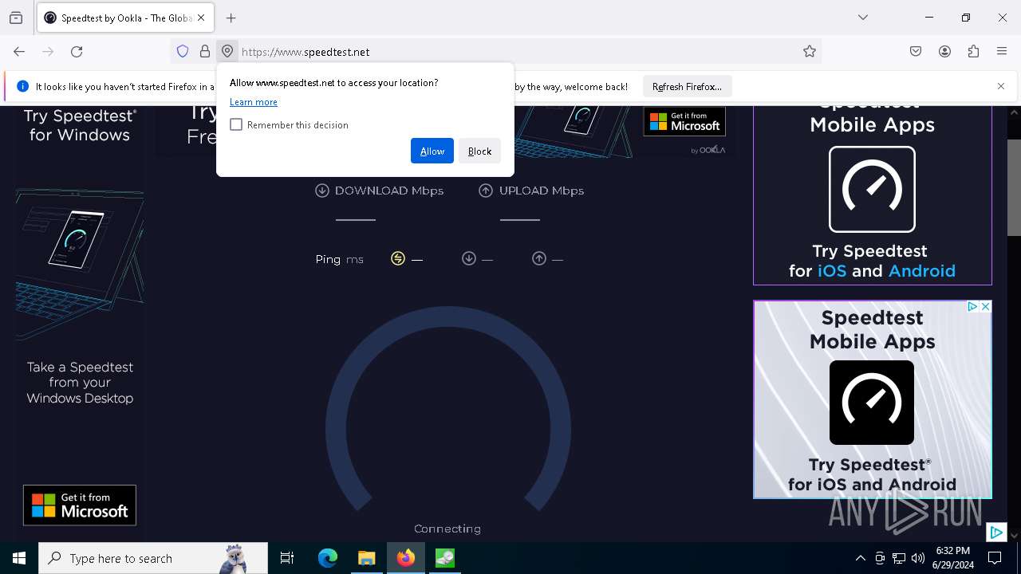Click the lower Speedtest gauge app logo
Screen dimensions: 1021x574
[872, 403]
